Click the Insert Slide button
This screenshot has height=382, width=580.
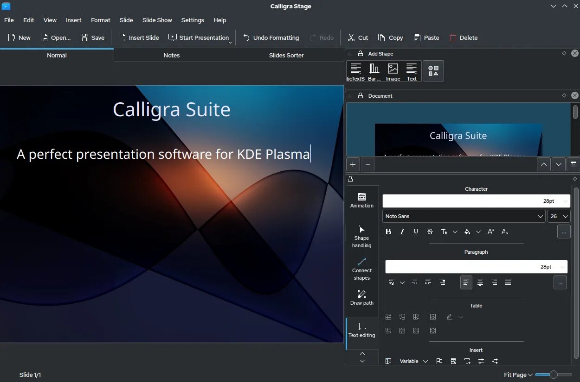point(139,38)
